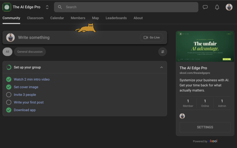
Task: Open the notifications bell
Action: pos(217,7)
